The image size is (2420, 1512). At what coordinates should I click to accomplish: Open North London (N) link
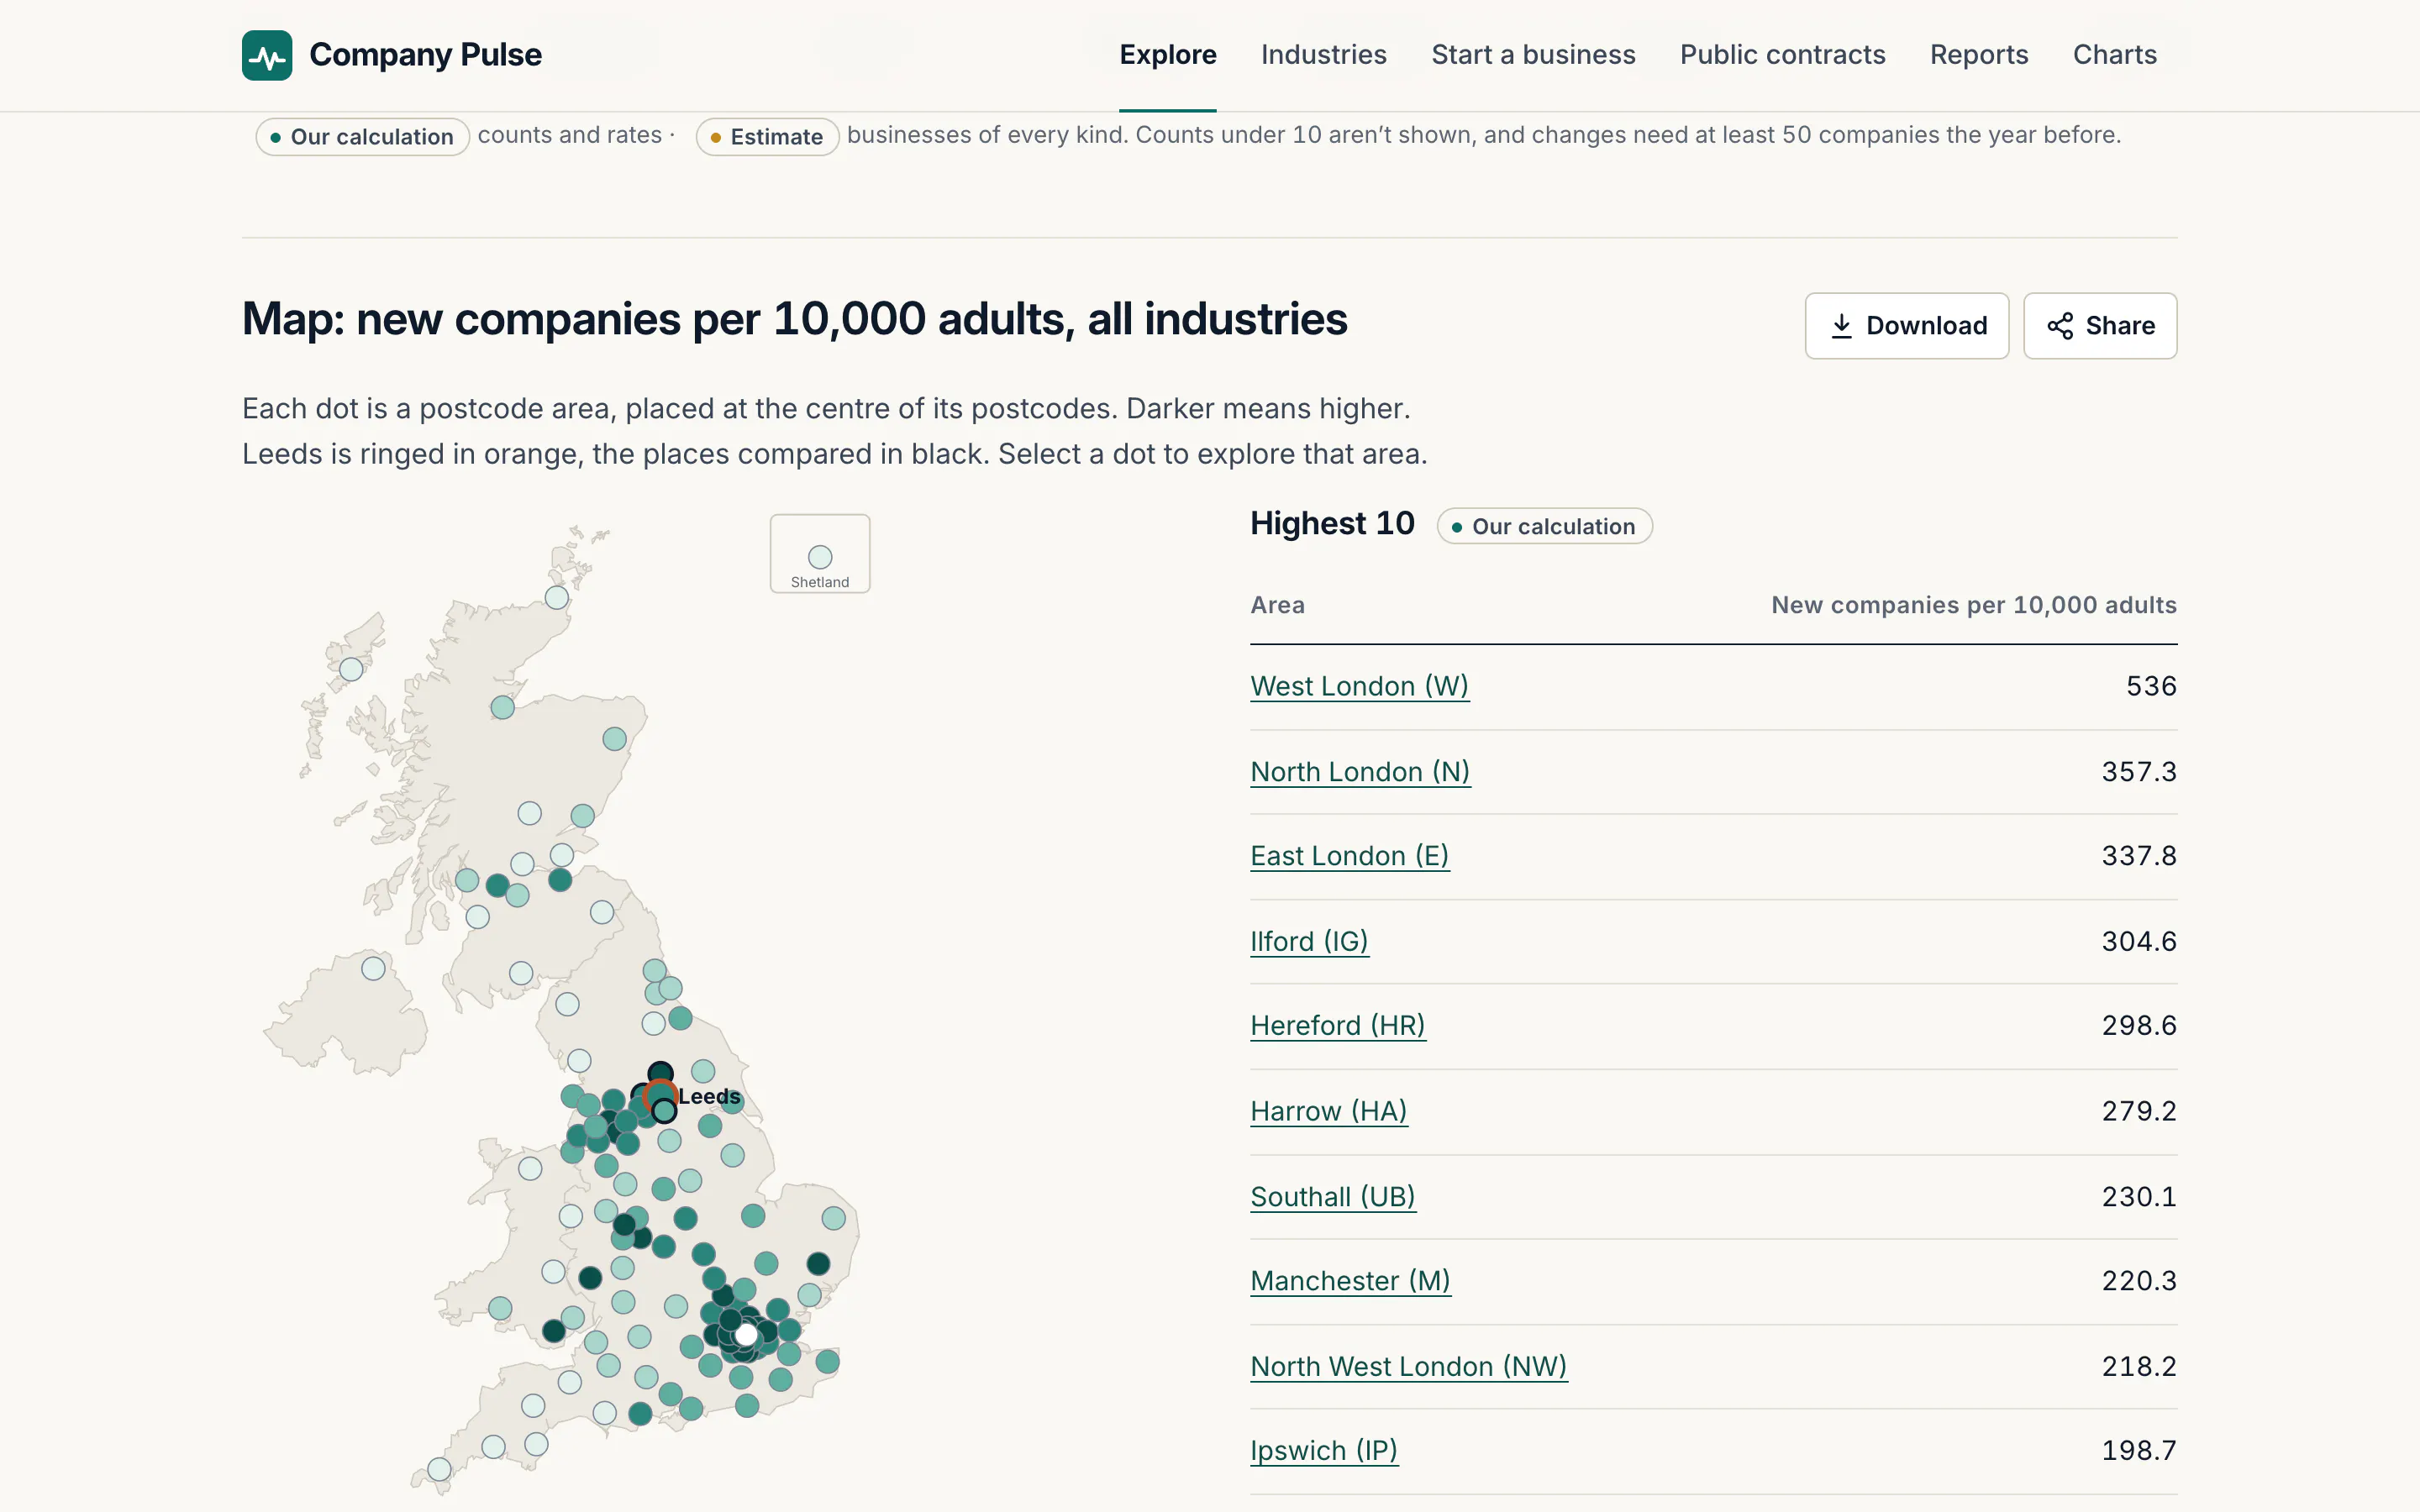tap(1360, 772)
